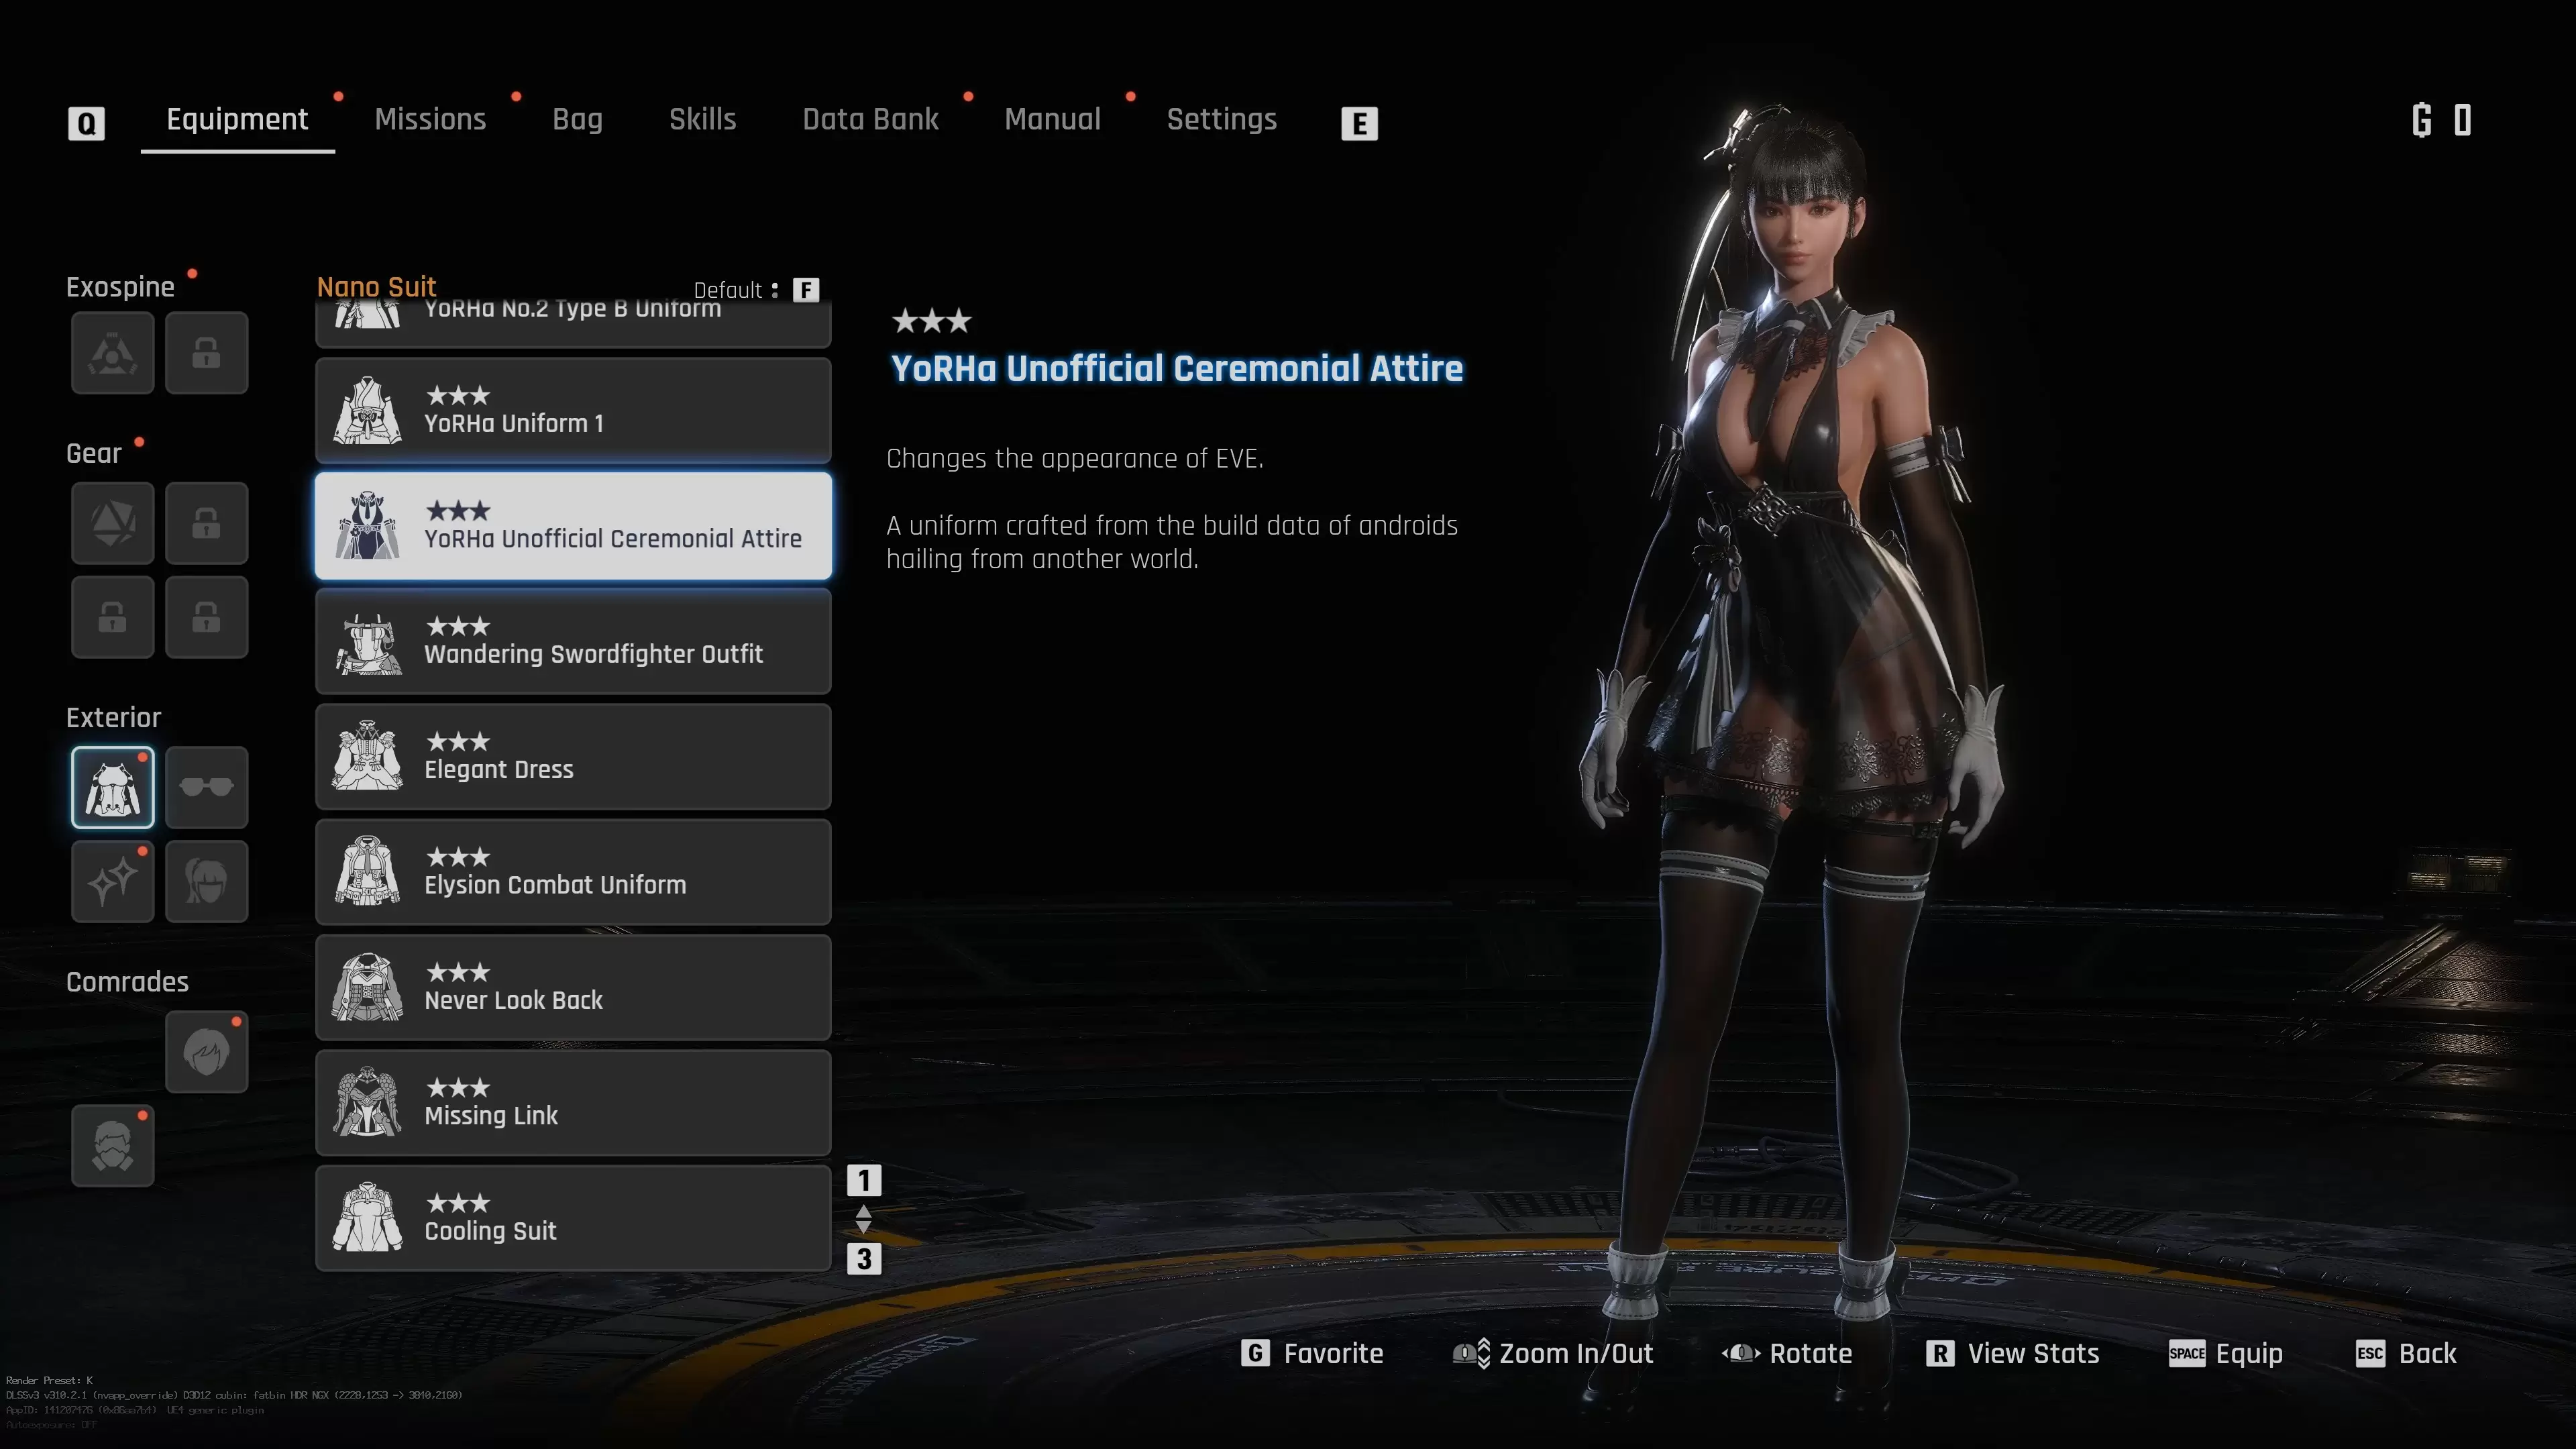Click the up/down page arrows

(x=864, y=1219)
